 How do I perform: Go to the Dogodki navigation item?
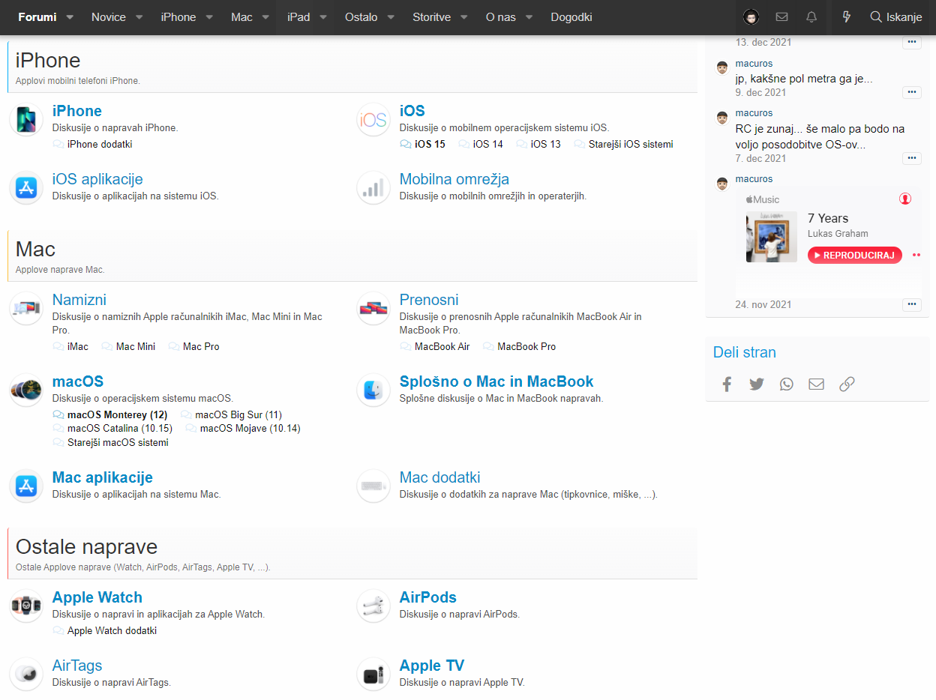click(x=571, y=17)
